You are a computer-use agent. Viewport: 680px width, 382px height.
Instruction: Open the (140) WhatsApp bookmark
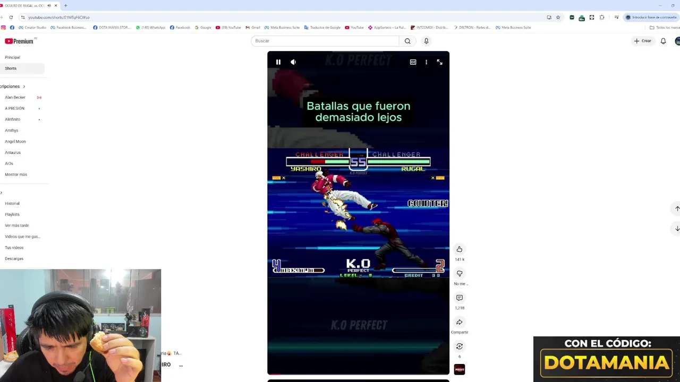(150, 28)
